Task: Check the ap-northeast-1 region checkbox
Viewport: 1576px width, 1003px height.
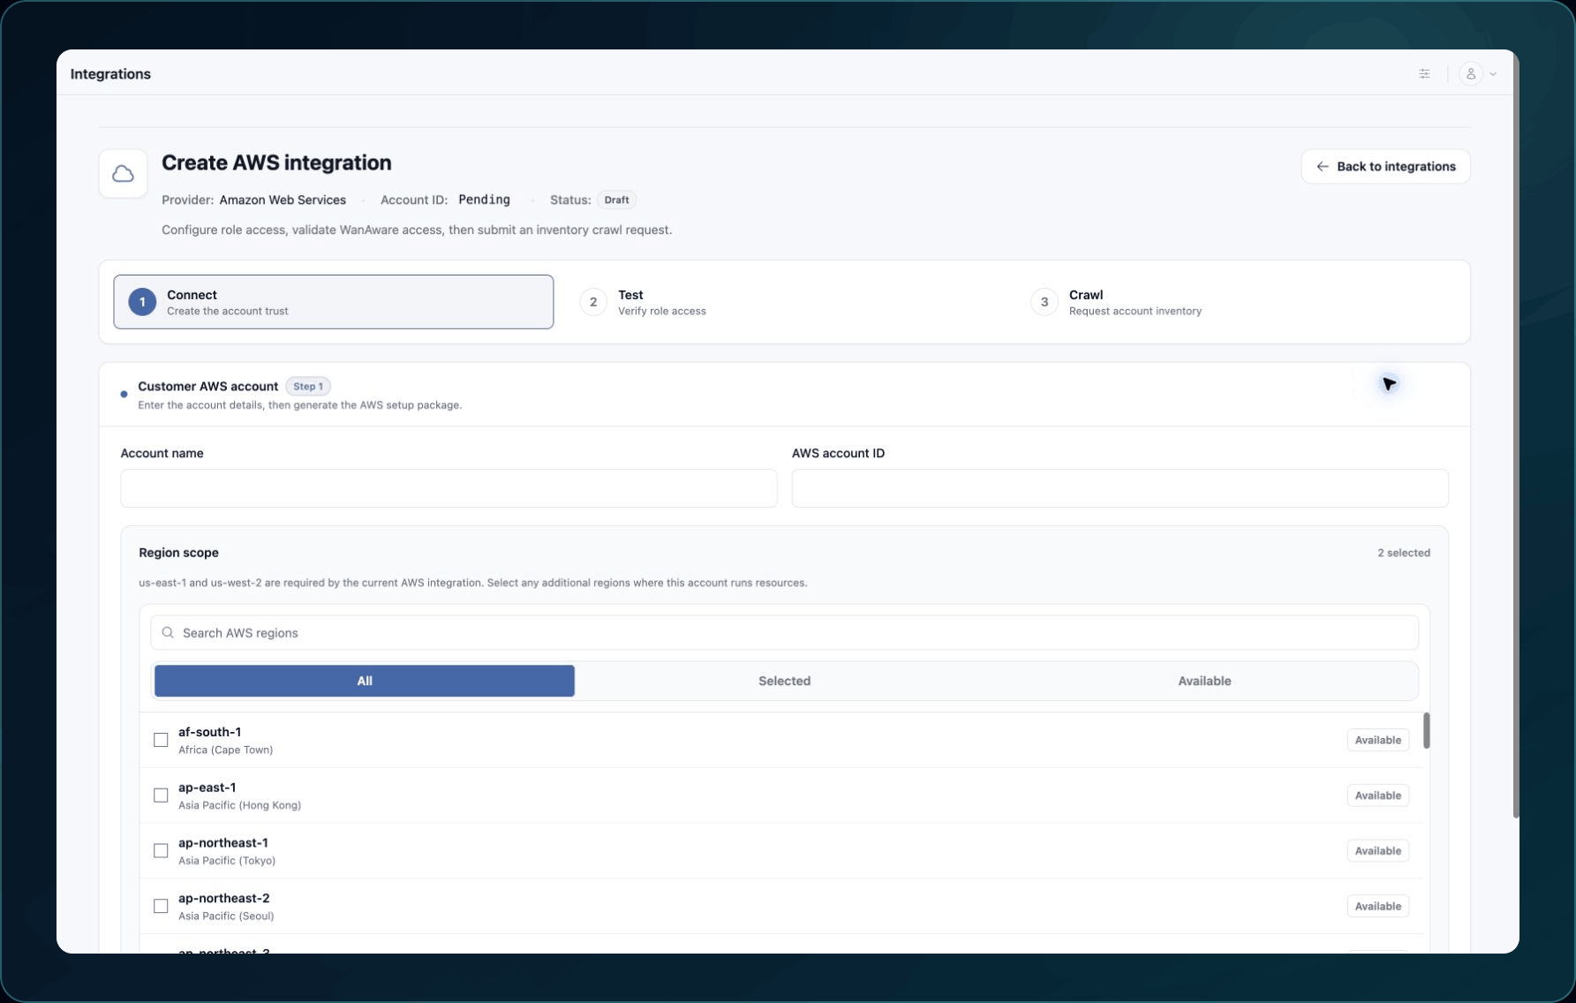Action: [161, 851]
